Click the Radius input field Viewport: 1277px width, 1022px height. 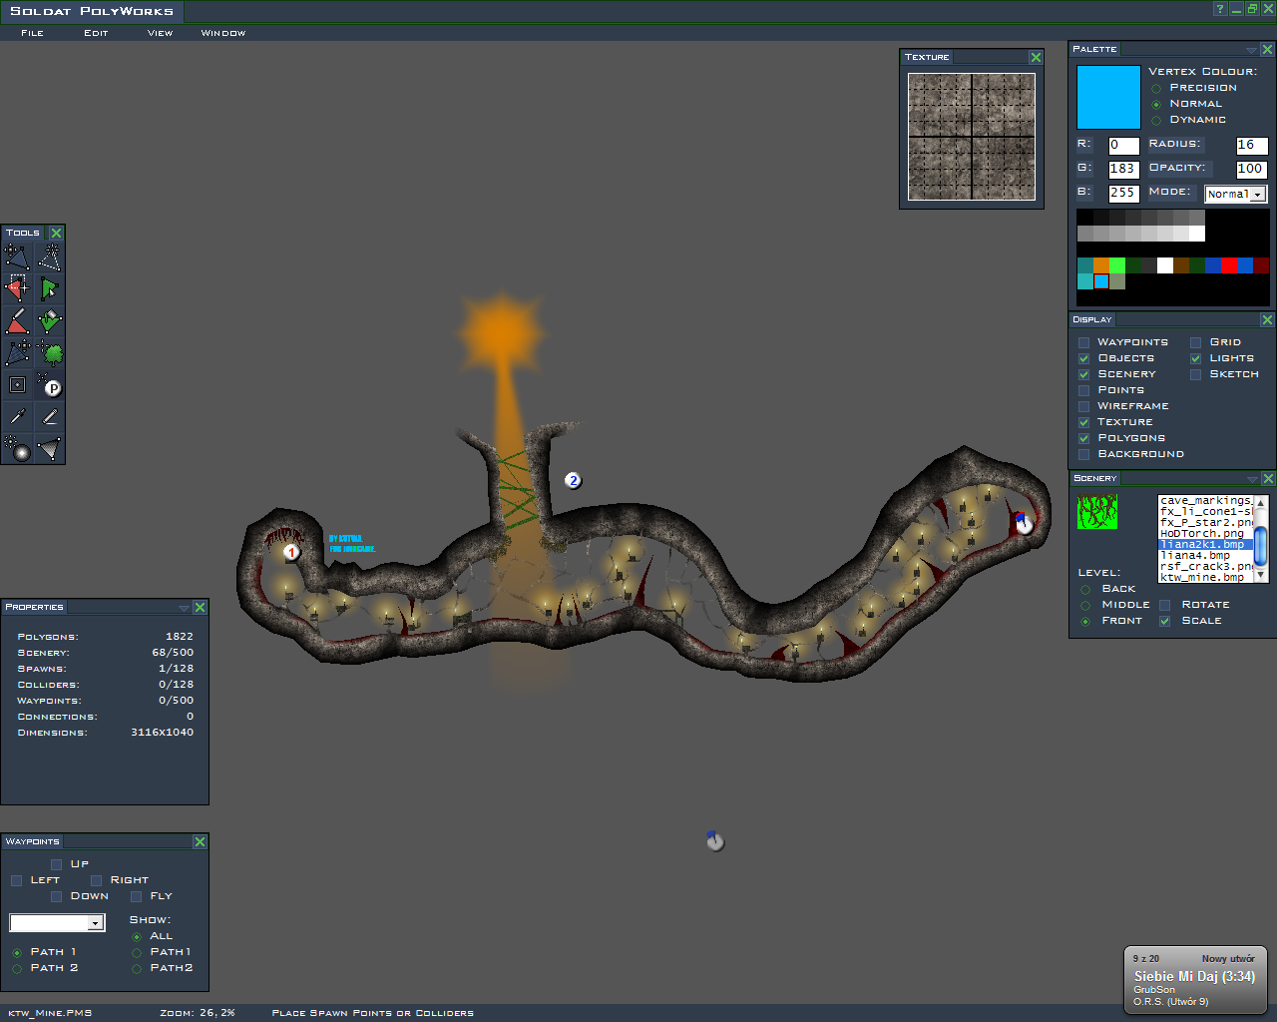(1251, 146)
